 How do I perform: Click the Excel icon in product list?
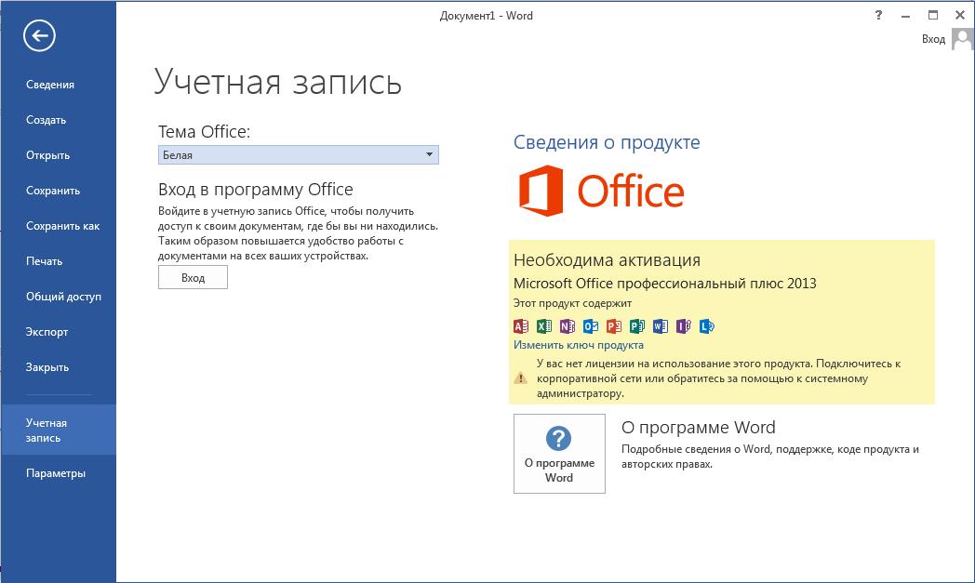click(x=544, y=326)
